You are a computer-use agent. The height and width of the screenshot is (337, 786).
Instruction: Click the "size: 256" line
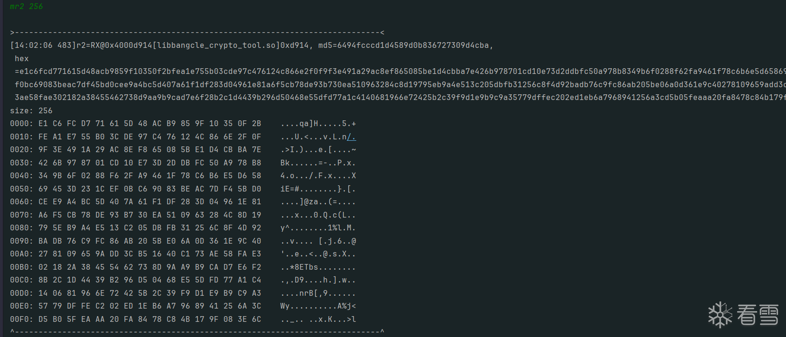click(31, 110)
